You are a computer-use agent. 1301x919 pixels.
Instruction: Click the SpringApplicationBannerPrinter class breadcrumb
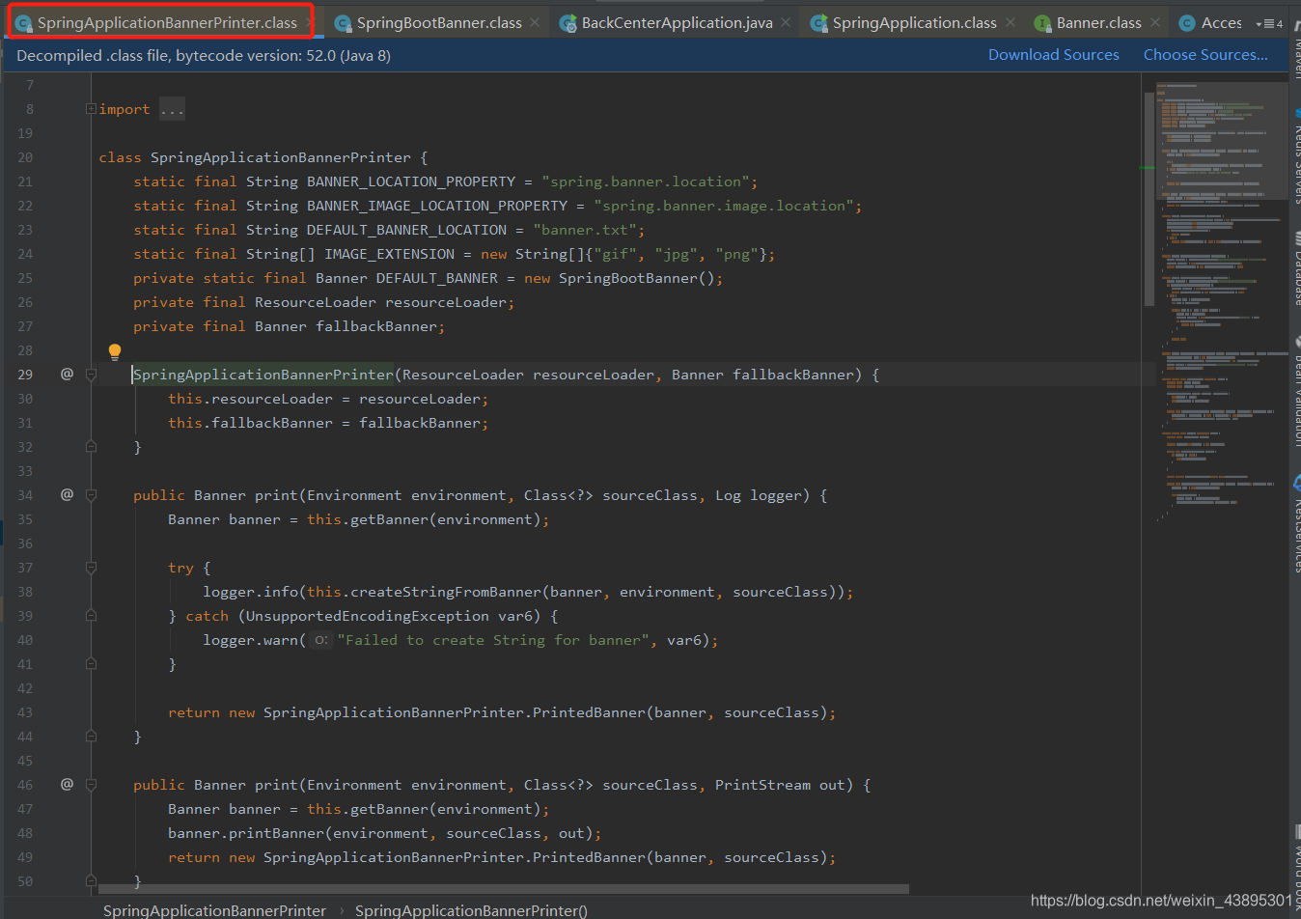214,910
